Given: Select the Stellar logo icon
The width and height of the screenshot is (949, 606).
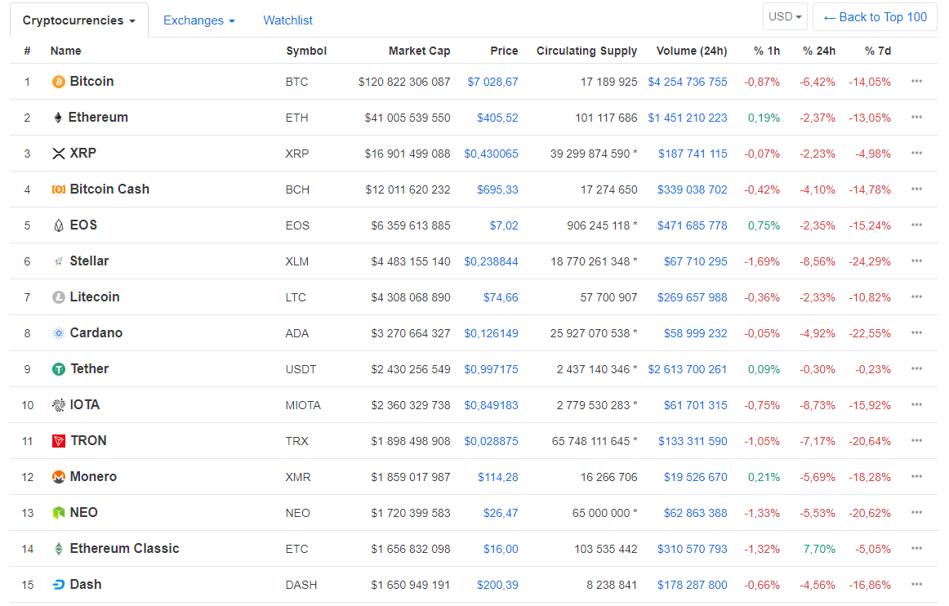Looking at the screenshot, I should click(x=57, y=261).
